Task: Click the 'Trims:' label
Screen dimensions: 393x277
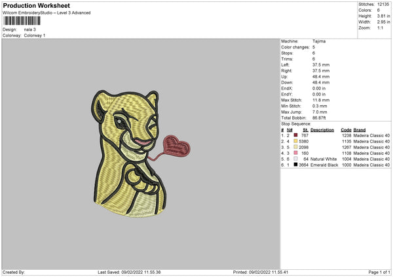Action: coord(287,59)
